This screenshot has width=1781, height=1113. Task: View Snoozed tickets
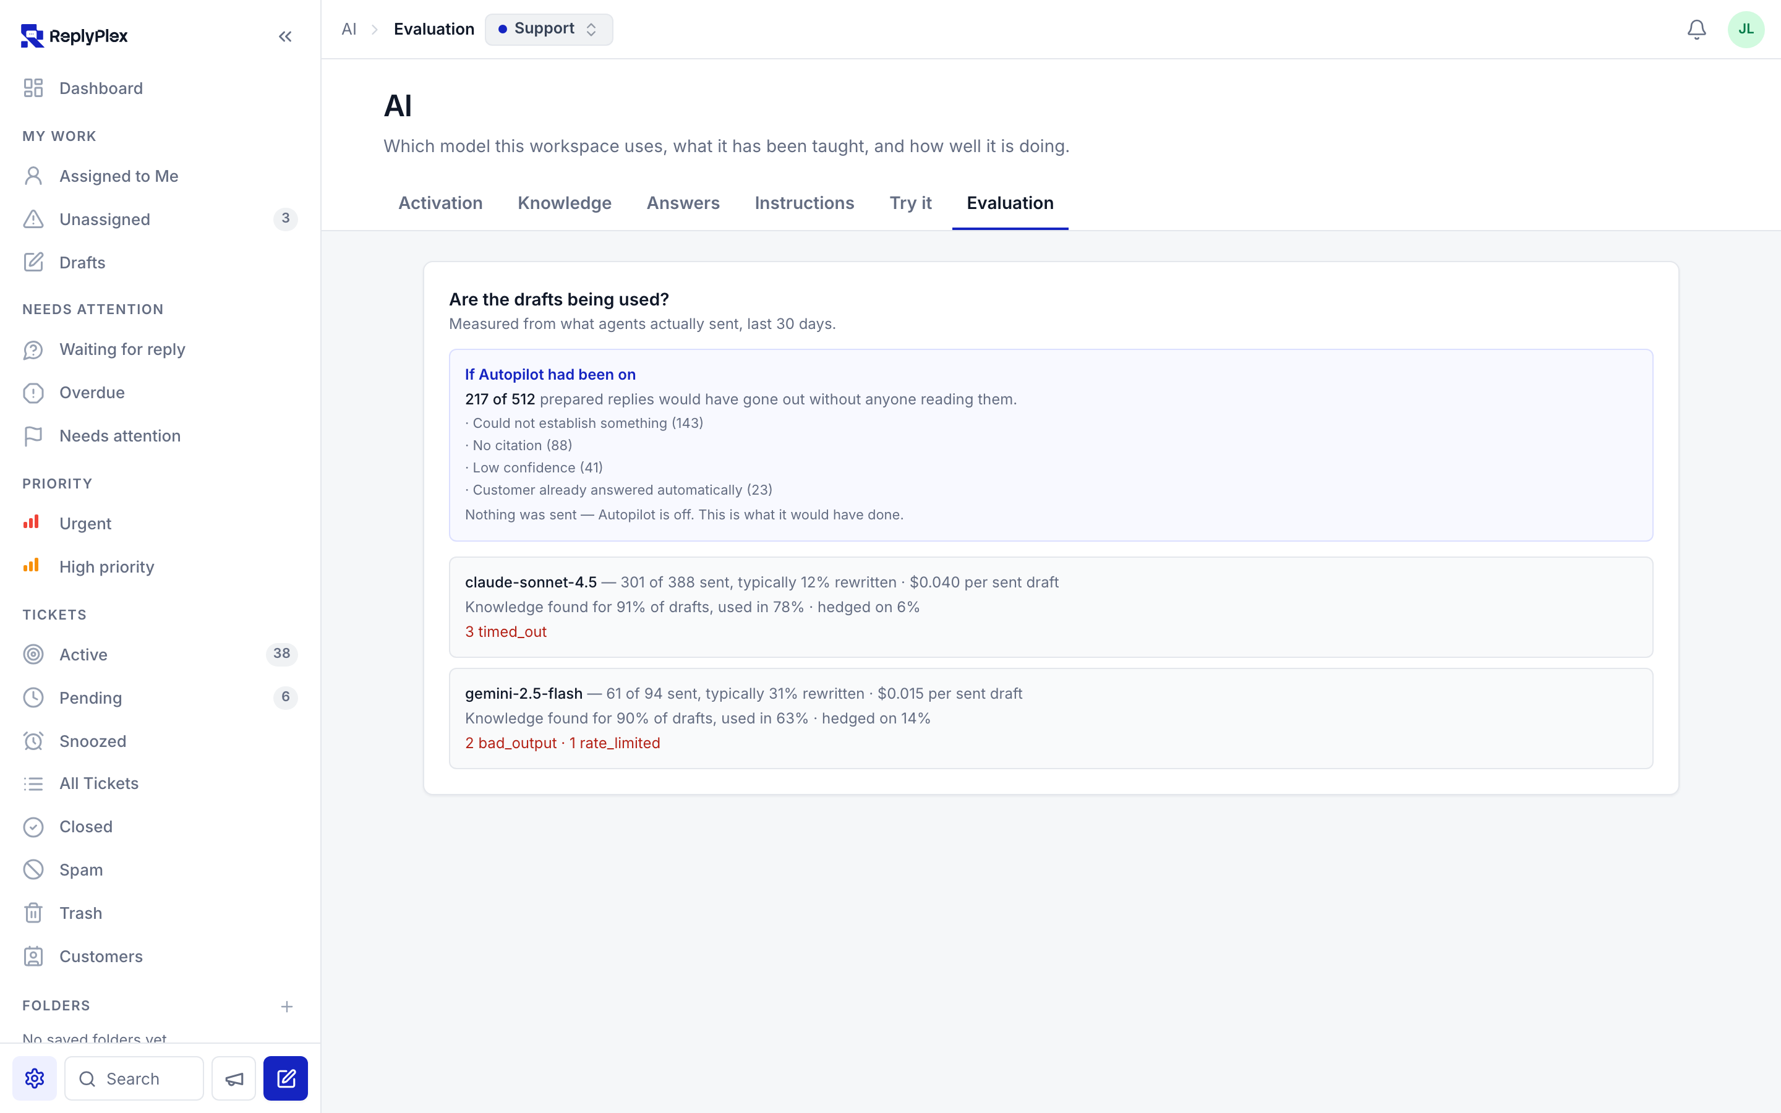[x=160, y=741]
